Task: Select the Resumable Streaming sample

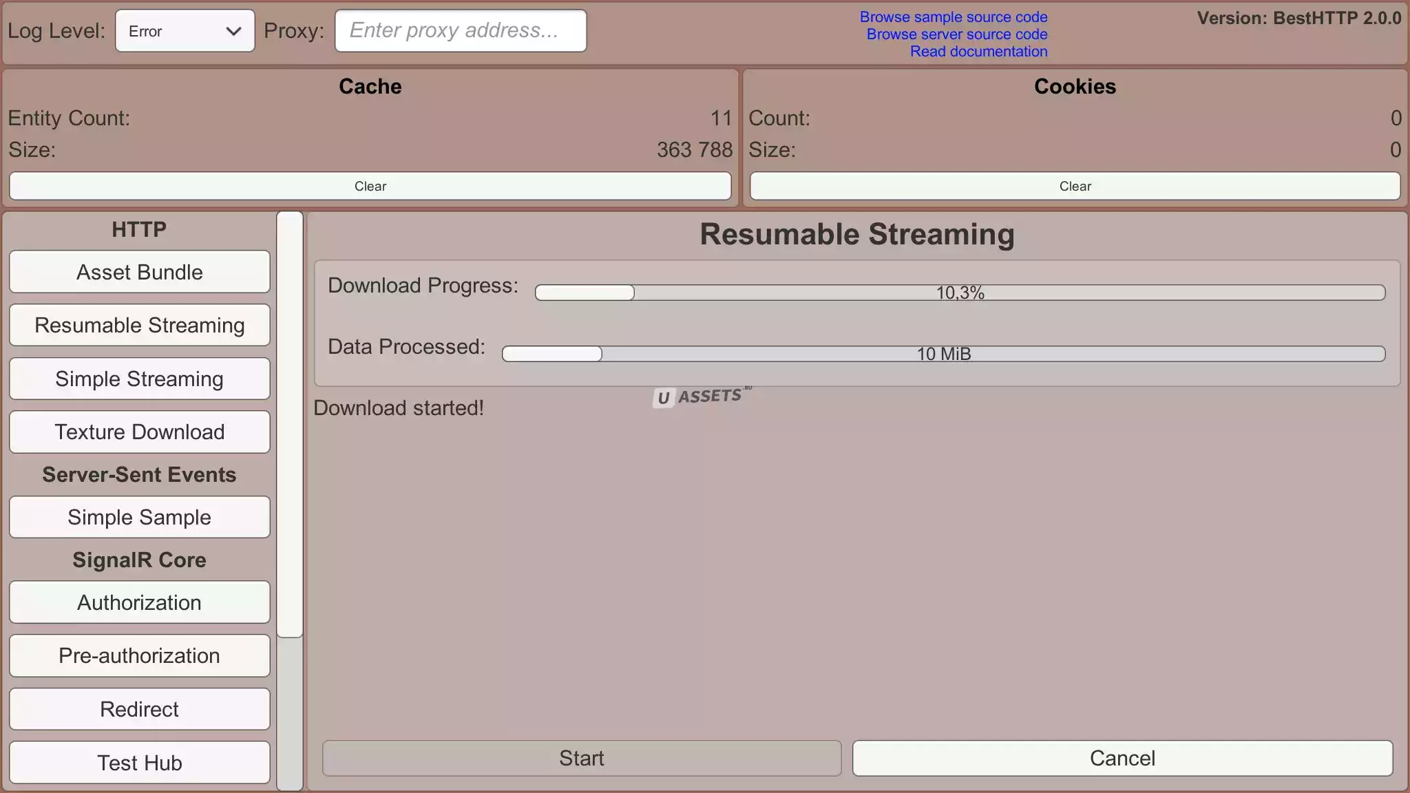Action: click(139, 325)
